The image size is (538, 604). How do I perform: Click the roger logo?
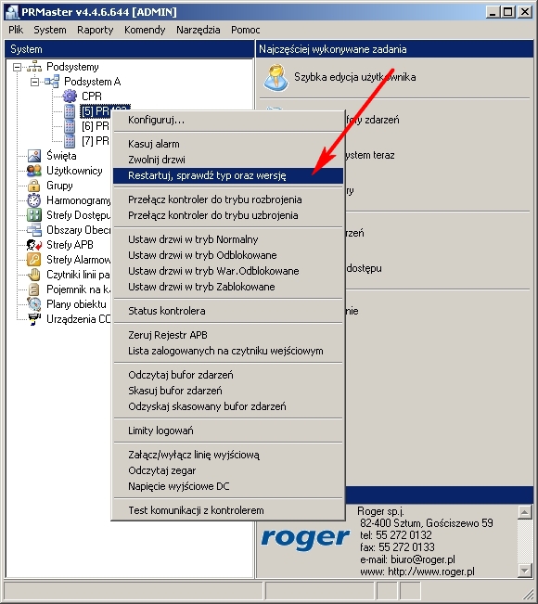click(305, 538)
